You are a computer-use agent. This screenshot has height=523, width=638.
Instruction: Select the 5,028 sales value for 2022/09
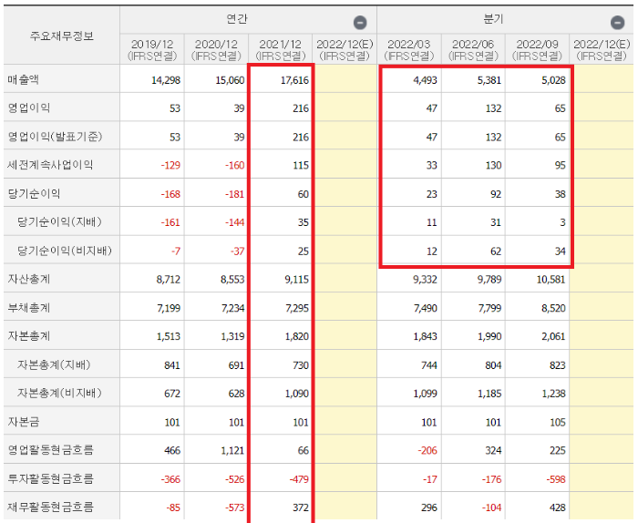click(553, 80)
